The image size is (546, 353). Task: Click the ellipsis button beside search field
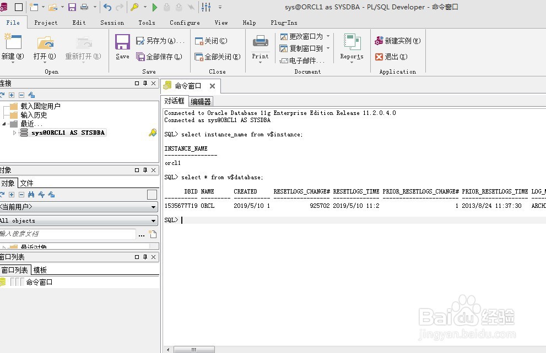(142, 235)
